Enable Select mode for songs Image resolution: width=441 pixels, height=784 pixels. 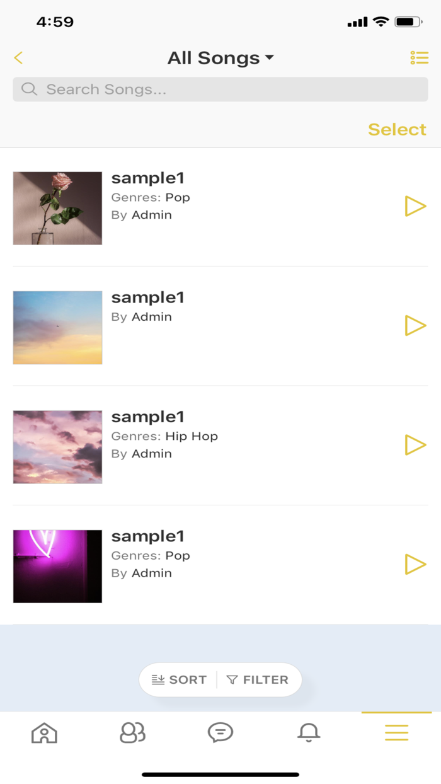point(397,129)
